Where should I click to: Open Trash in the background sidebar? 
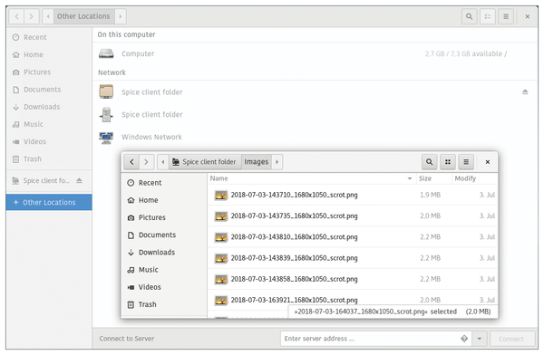pos(49,158)
